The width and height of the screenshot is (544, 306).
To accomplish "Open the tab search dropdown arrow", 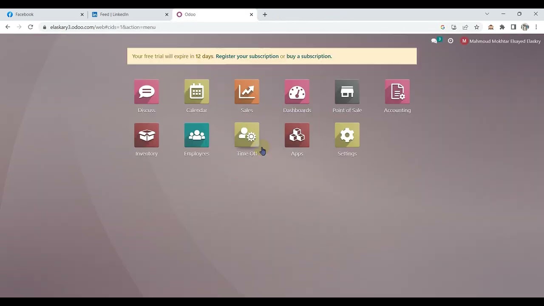I will (x=487, y=14).
